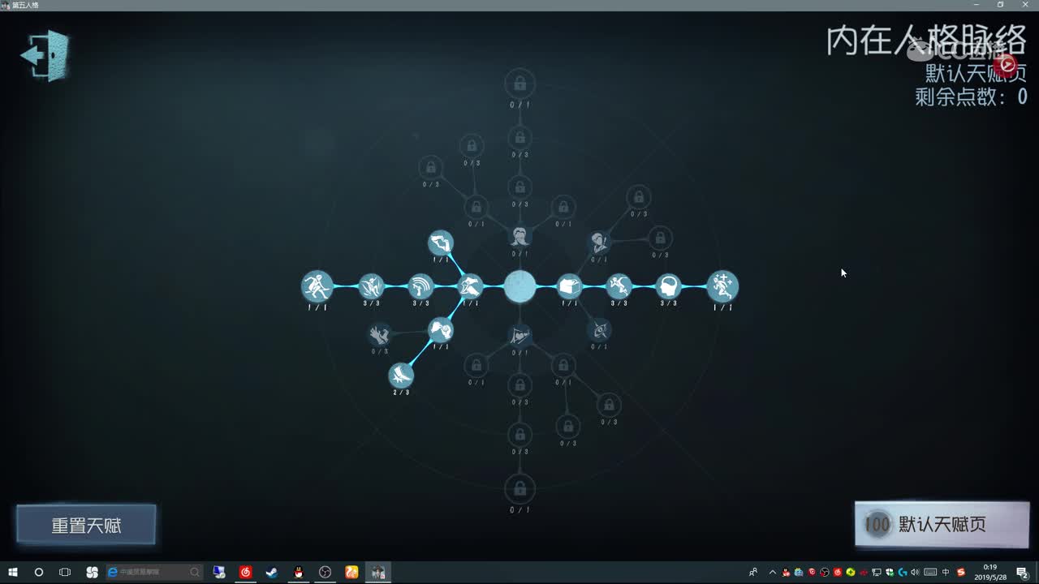Select the sound-wave arcs talent node
The height and width of the screenshot is (584, 1039).
click(420, 286)
